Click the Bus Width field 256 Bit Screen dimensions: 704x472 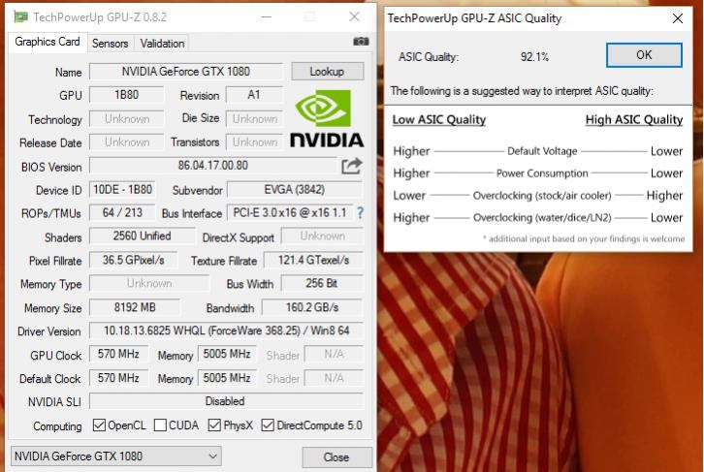click(322, 284)
